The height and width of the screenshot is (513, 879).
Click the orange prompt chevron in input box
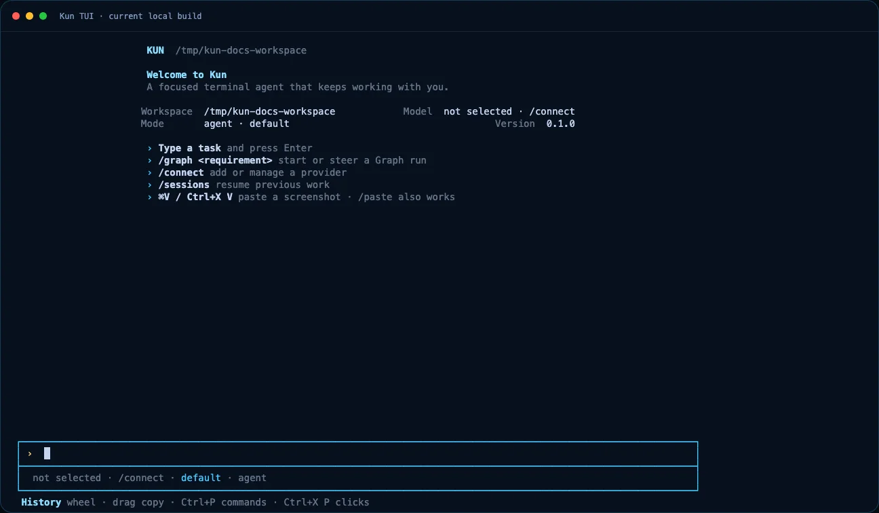coord(30,453)
